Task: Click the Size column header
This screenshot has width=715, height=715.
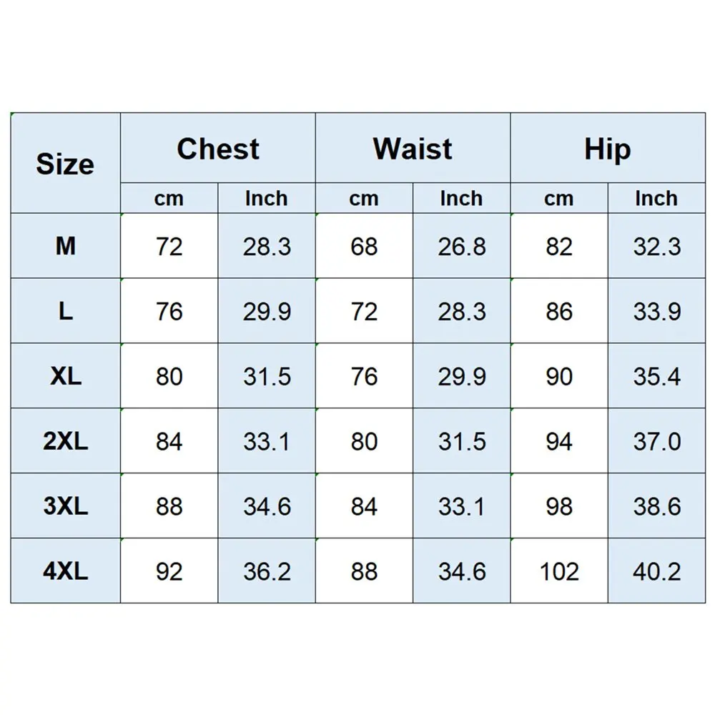Action: point(65,164)
